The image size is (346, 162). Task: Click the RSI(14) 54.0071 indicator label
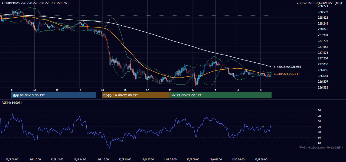[x=12, y=103]
